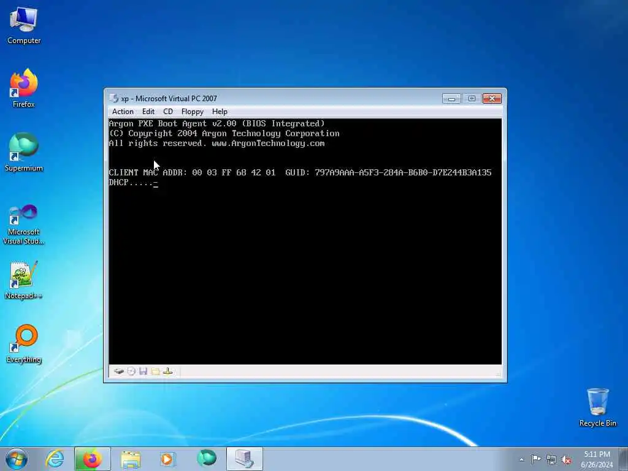Open the CD menu
The image size is (628, 471).
click(x=168, y=112)
